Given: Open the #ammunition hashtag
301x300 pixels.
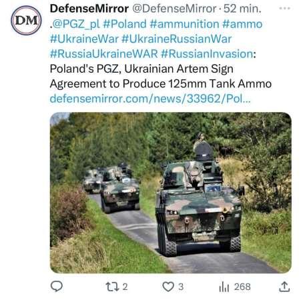Looking at the screenshot, I should tap(184, 24).
